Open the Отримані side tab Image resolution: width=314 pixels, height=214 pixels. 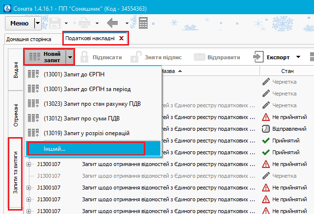point(16,115)
